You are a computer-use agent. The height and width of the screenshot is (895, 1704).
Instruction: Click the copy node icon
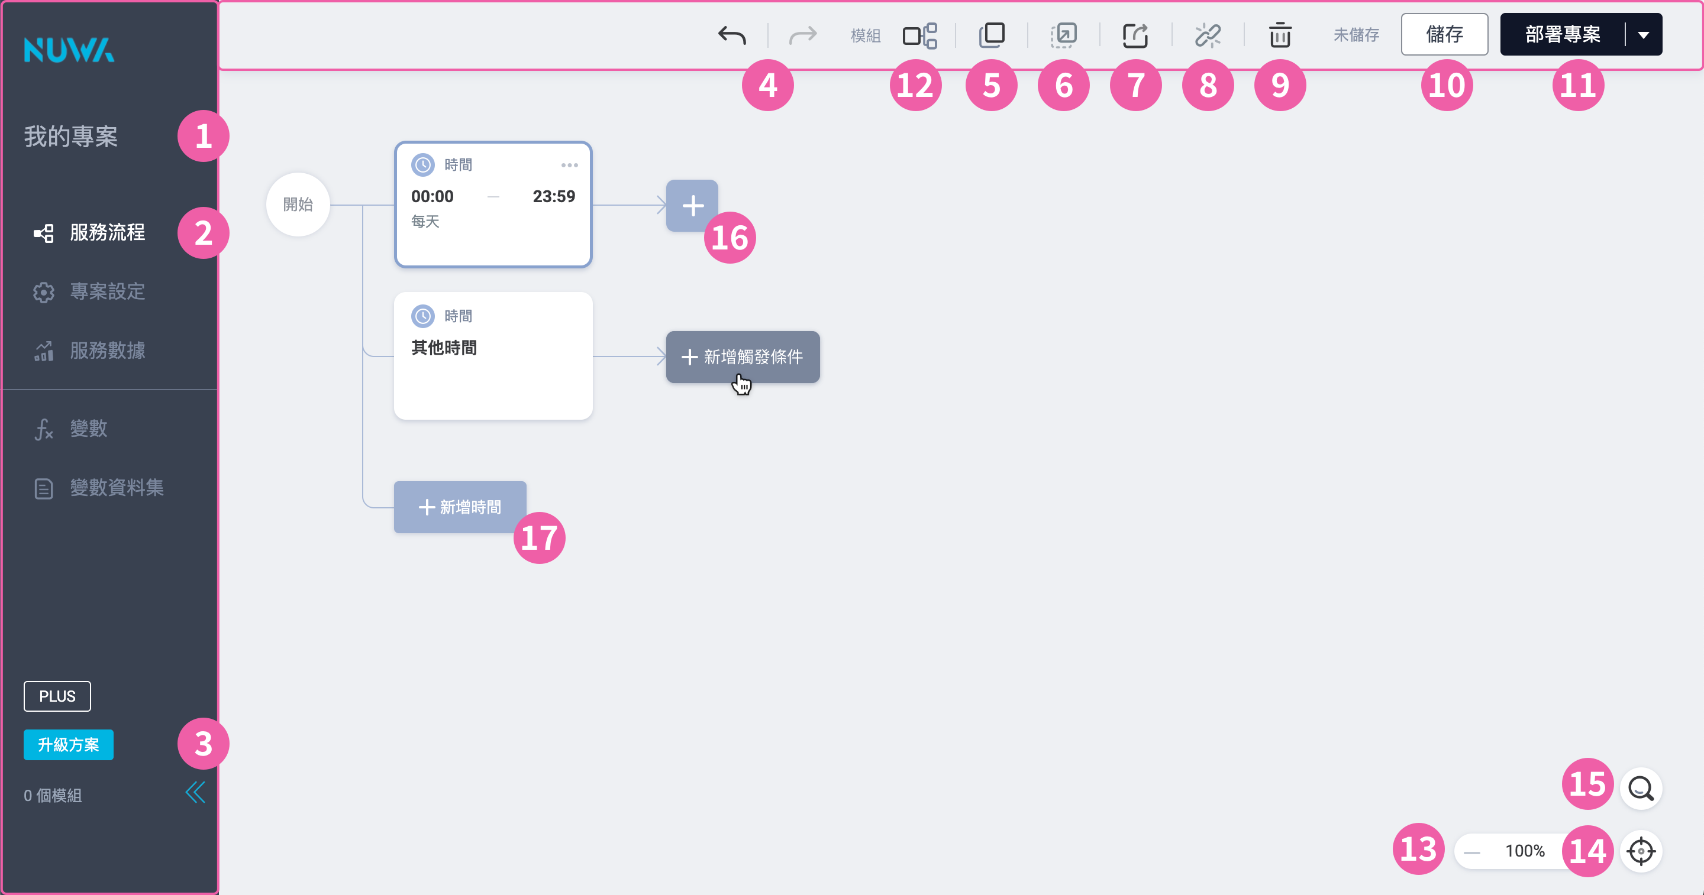pos(992,35)
